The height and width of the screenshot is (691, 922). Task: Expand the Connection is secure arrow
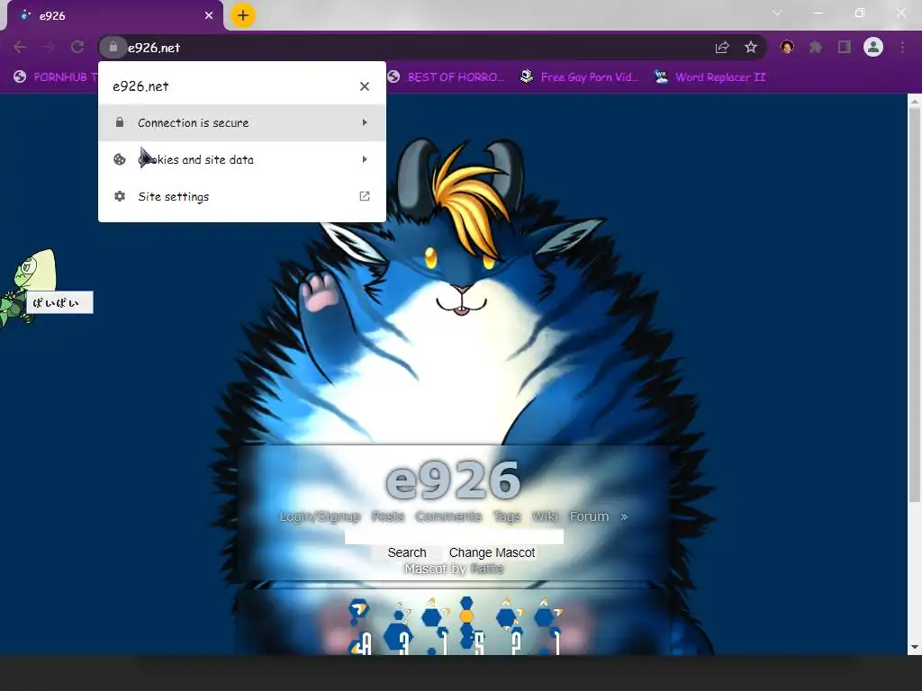point(365,122)
